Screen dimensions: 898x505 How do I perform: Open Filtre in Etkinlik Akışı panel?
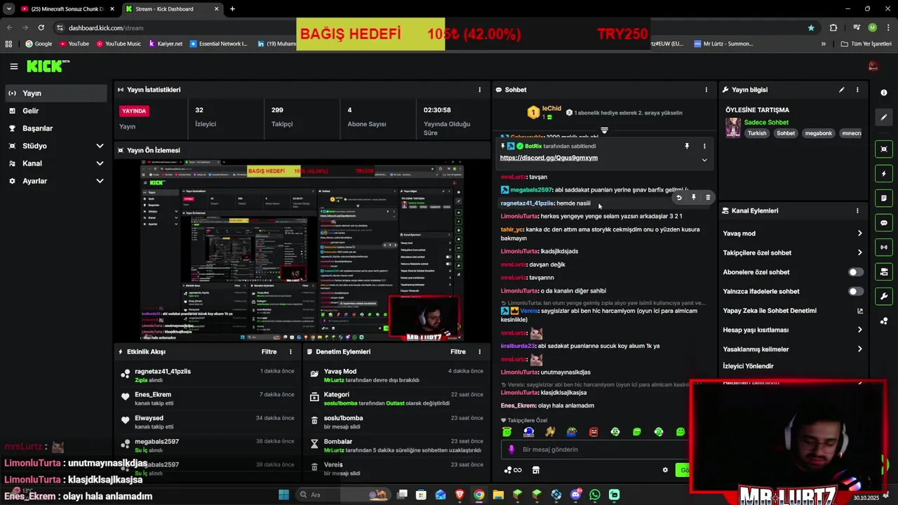tap(269, 351)
